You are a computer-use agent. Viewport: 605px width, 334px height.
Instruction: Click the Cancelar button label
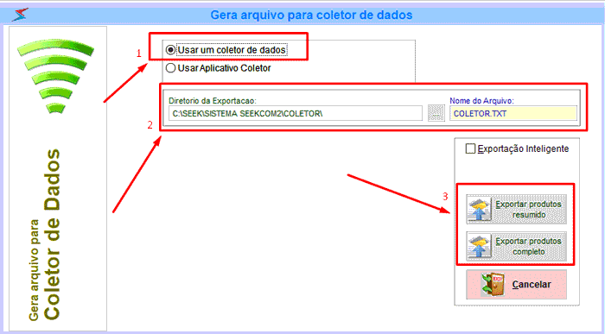532,284
